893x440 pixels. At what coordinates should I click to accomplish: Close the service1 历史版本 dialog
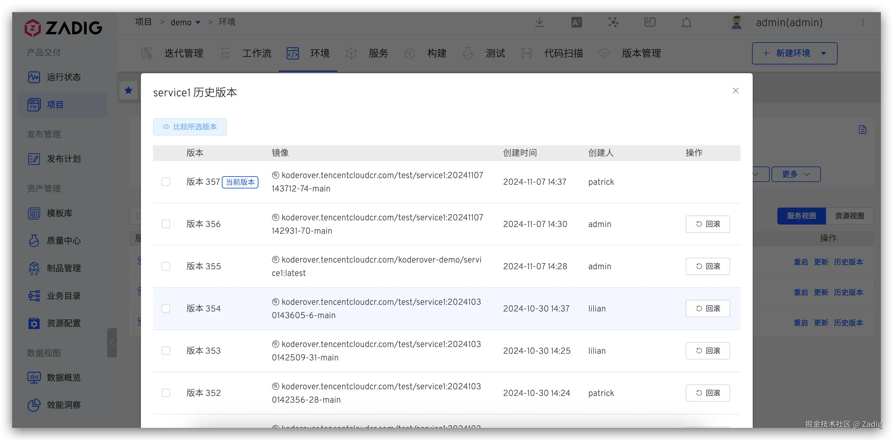pyautogui.click(x=736, y=90)
